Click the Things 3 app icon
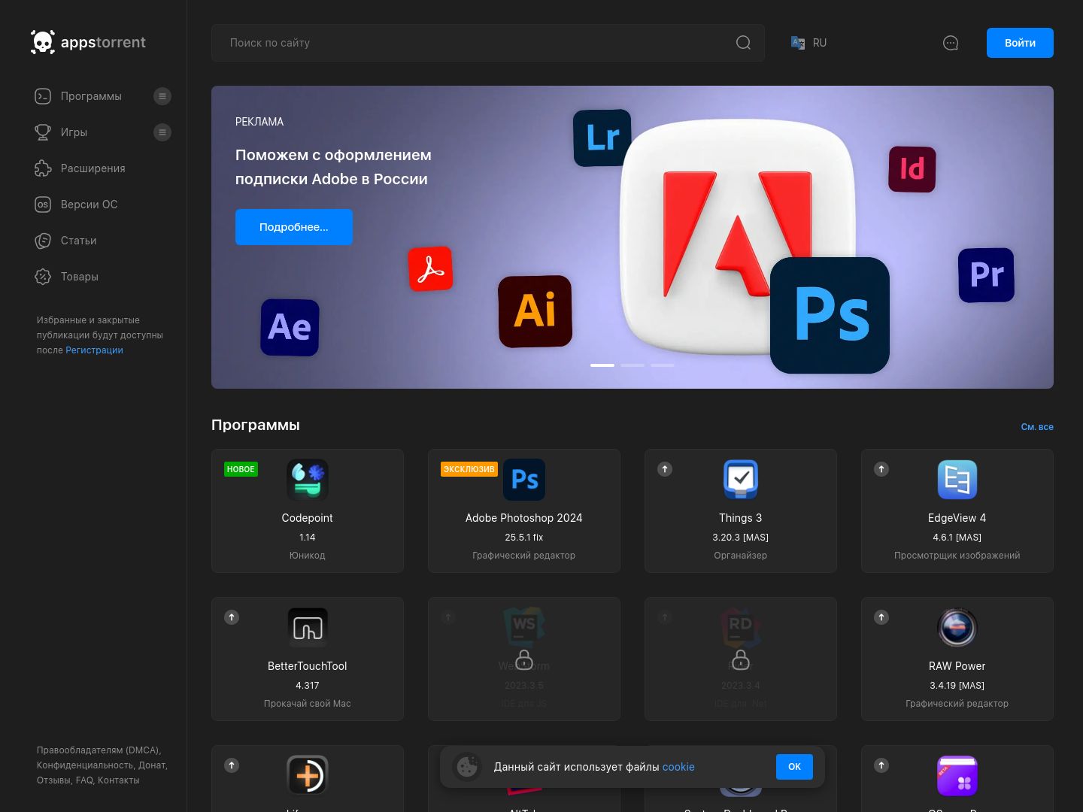1083x812 pixels. (x=741, y=480)
